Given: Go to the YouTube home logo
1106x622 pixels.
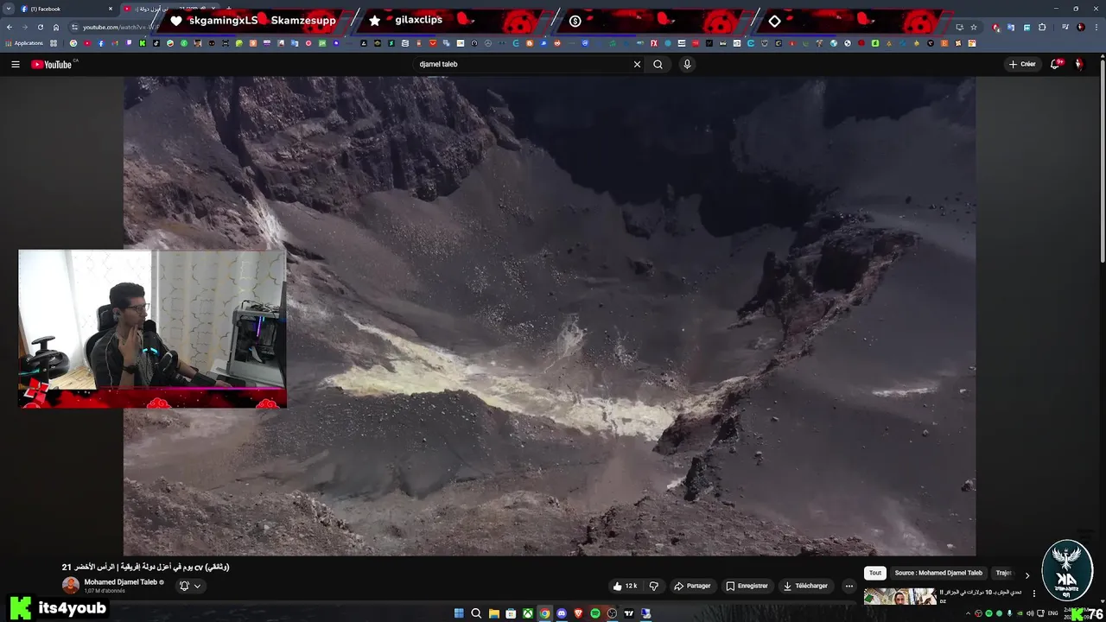Looking at the screenshot, I should pyautogui.click(x=52, y=64).
